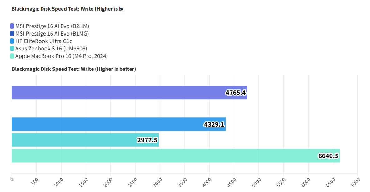Click the Apple MacBook Pro legend color swatch
Viewport: 370px width, 192px height.
coord(12,56)
